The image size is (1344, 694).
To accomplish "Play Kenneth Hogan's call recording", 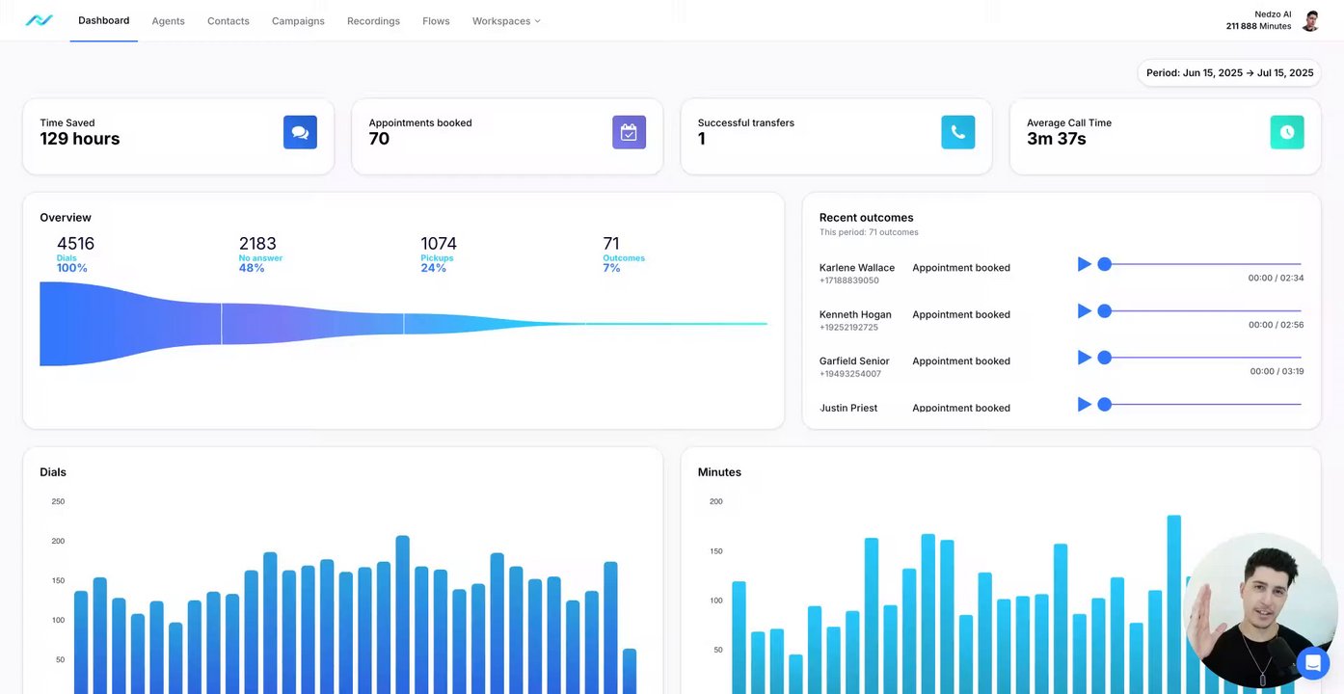I will [x=1085, y=310].
